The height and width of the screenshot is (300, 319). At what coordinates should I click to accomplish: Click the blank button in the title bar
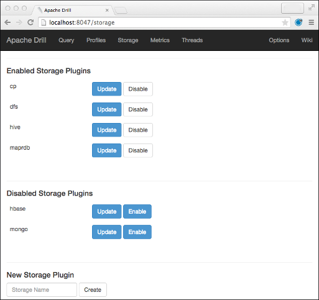(x=292, y=8)
